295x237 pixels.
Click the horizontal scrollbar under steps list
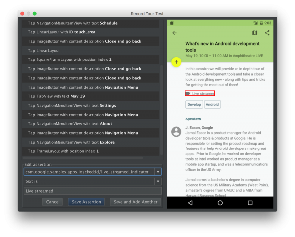83,158
